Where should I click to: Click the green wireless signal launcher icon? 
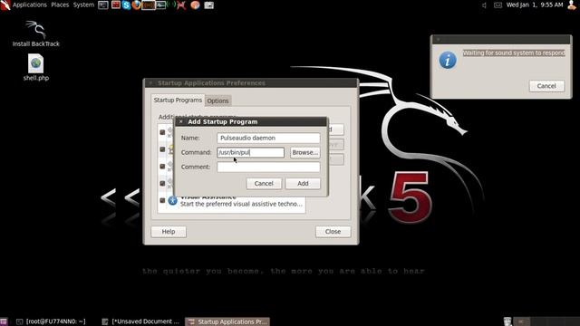pos(171,5)
